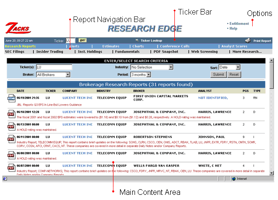The height and width of the screenshot is (200, 278).
Task: Click the BROKER column header
Action: point(139,91)
